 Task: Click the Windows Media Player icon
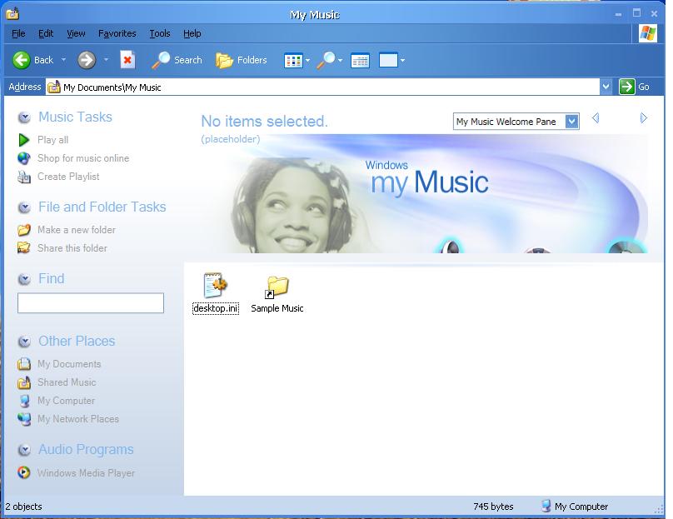click(x=24, y=472)
